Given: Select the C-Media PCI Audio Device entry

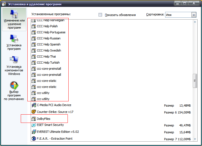Looking at the screenshot, I should click(x=54, y=105).
